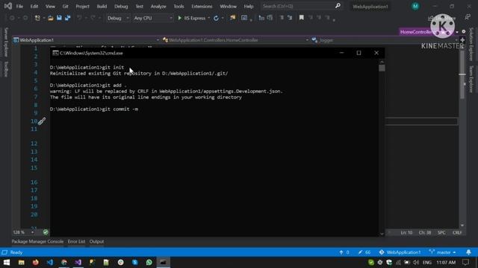Viewport: 478px width, 268px height.
Task: Click the CRLF line ending indicator
Action: click(457, 233)
